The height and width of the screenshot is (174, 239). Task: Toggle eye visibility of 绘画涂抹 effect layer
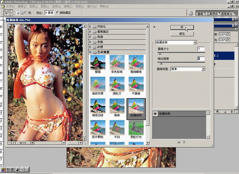155,114
